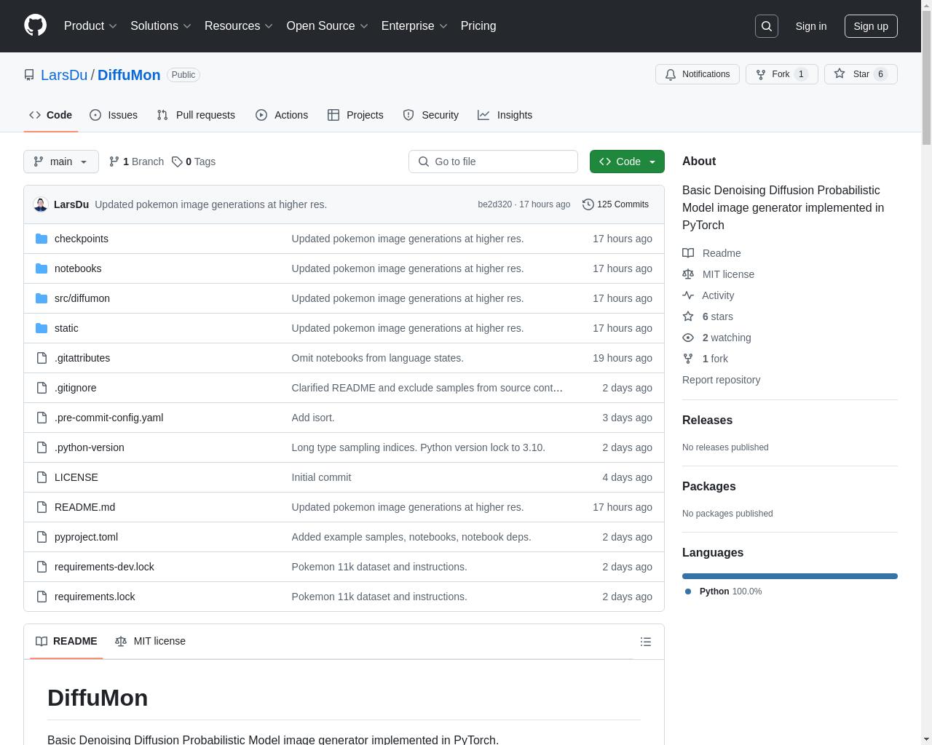Switch to the Insights tab
This screenshot has height=745, width=932.
505,115
